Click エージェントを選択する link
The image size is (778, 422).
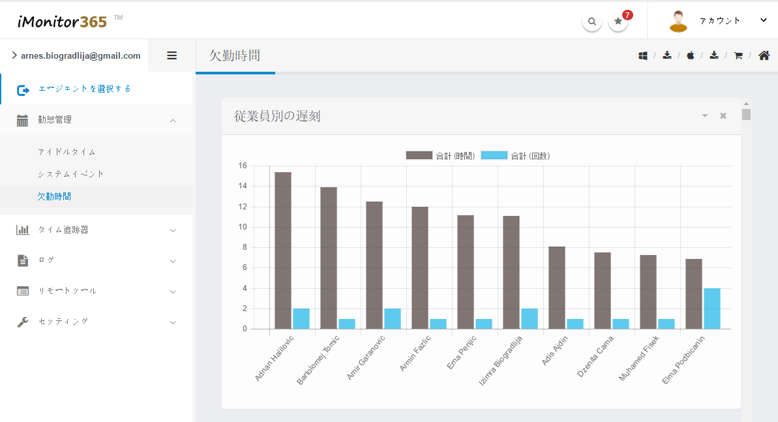pyautogui.click(x=85, y=89)
